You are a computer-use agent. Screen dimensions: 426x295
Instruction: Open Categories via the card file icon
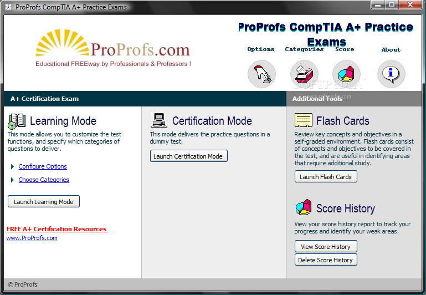[304, 74]
